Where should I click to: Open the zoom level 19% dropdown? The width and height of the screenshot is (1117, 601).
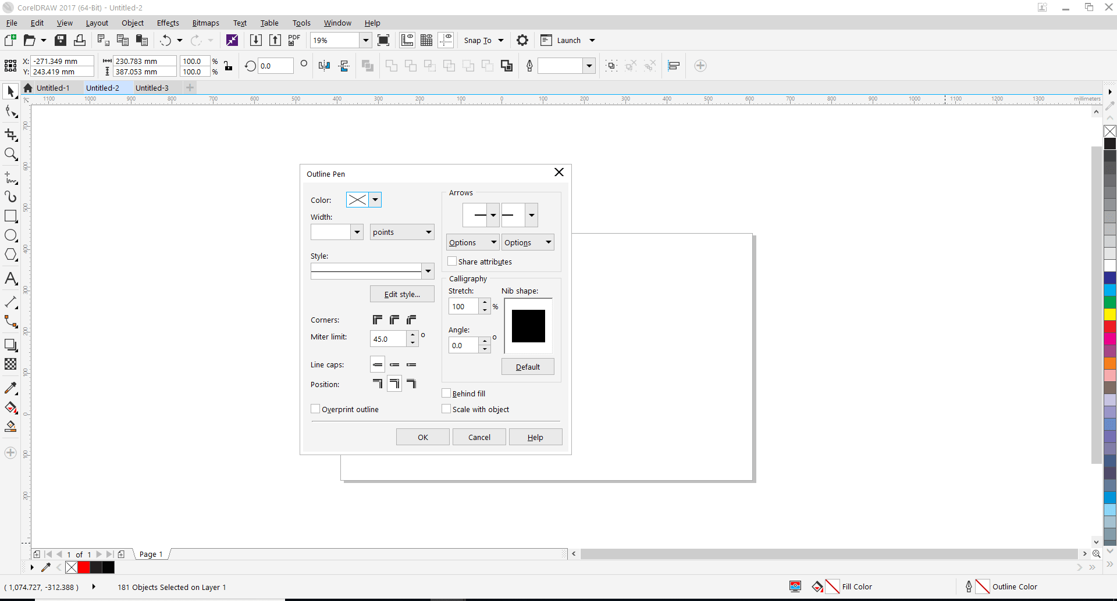[366, 40]
